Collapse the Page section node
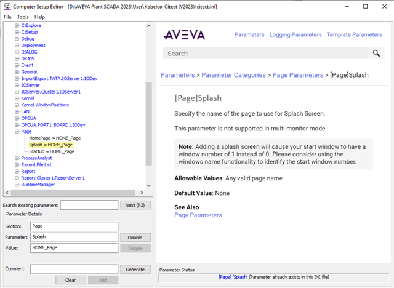Viewport: 394px width, 288px height. [x=17, y=132]
